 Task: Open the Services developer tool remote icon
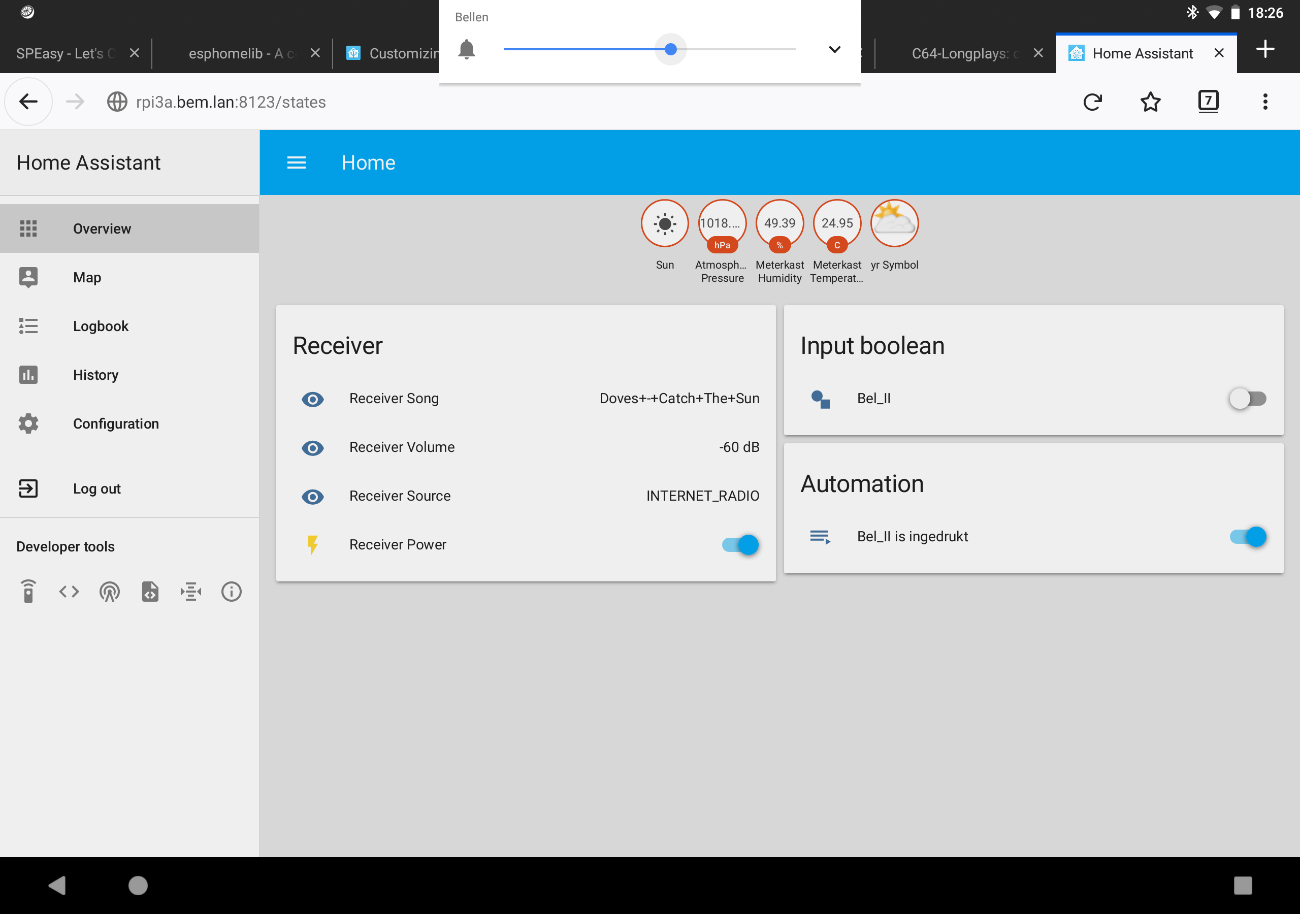point(28,592)
